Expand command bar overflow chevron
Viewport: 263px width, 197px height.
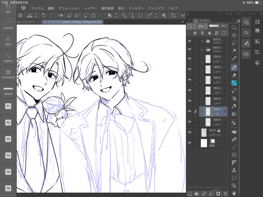183,15
